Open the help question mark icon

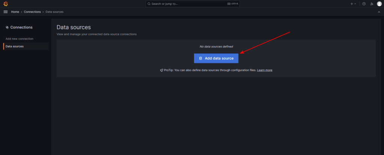[x=364, y=4]
